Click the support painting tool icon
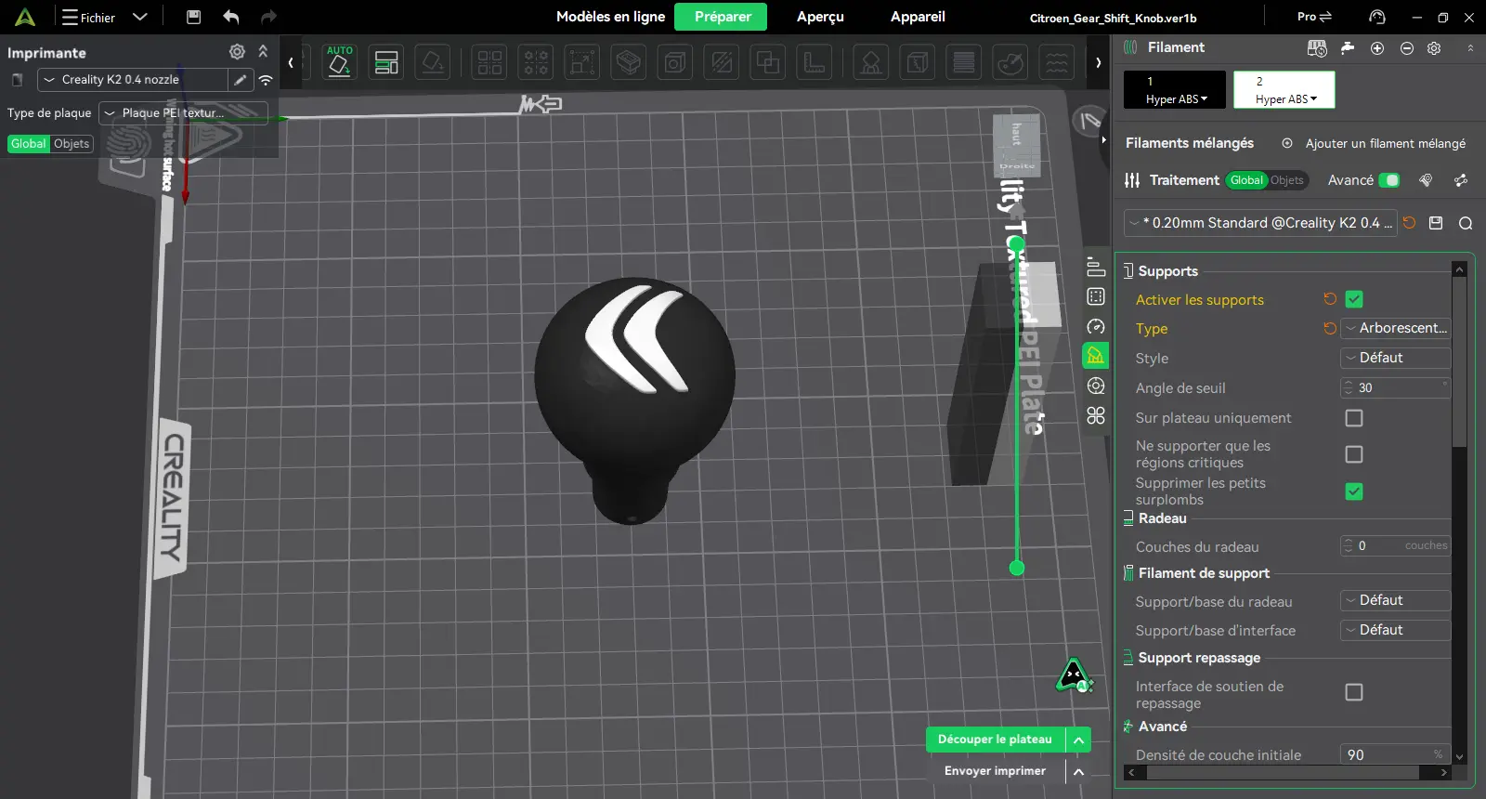 tap(871, 62)
